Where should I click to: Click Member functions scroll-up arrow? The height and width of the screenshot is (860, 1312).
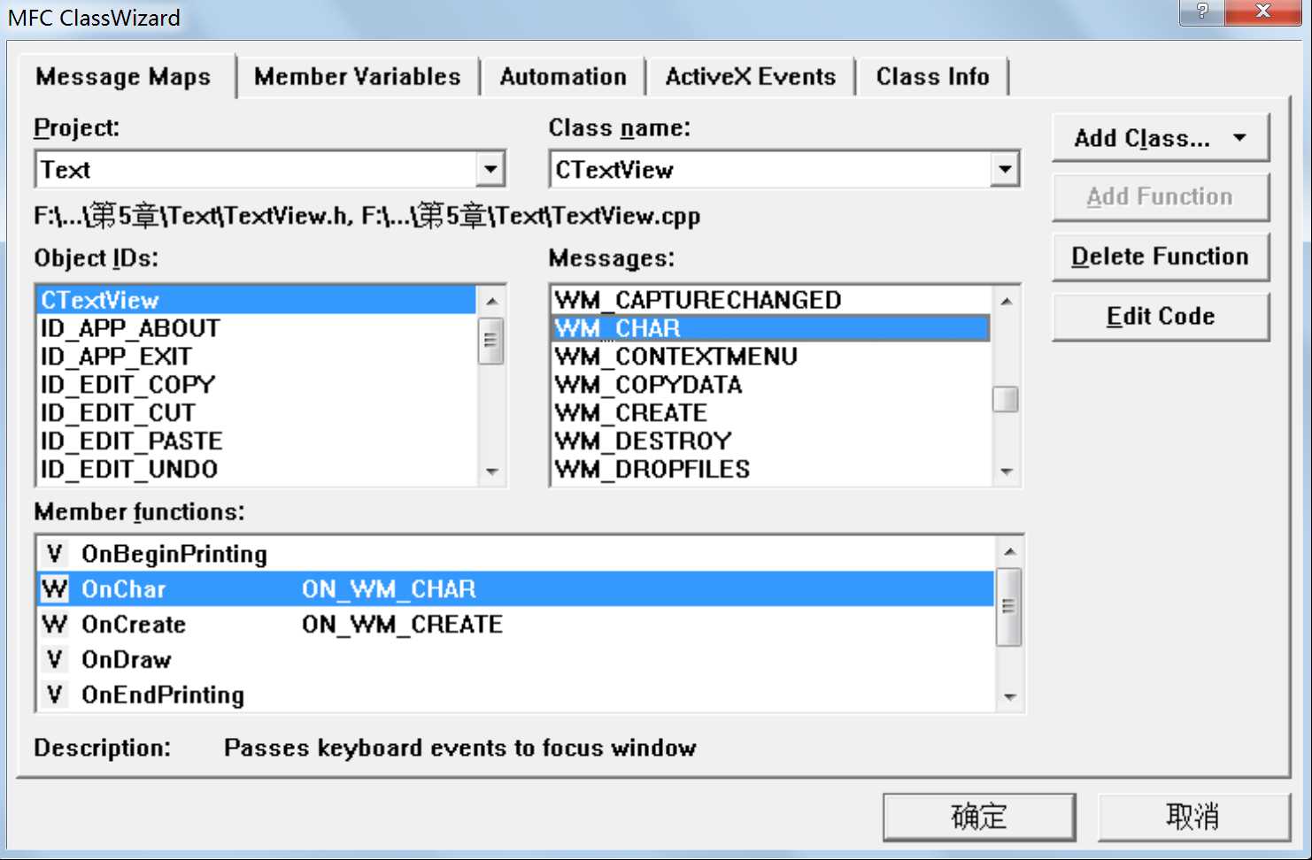pyautogui.click(x=1009, y=552)
